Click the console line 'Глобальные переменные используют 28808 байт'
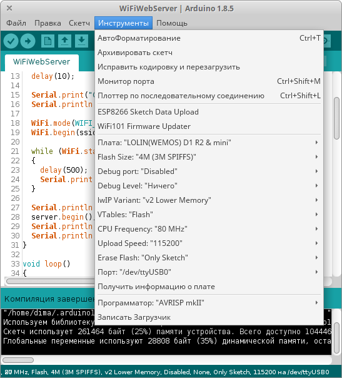This screenshot has height=378, width=342. pyautogui.click(x=168, y=341)
